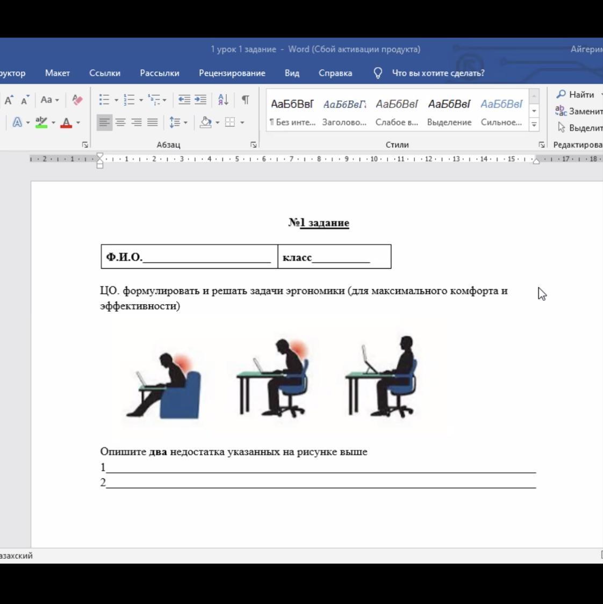Viewport: 603px width, 604px height.
Task: Apply the red font color swatch
Action: [66, 123]
